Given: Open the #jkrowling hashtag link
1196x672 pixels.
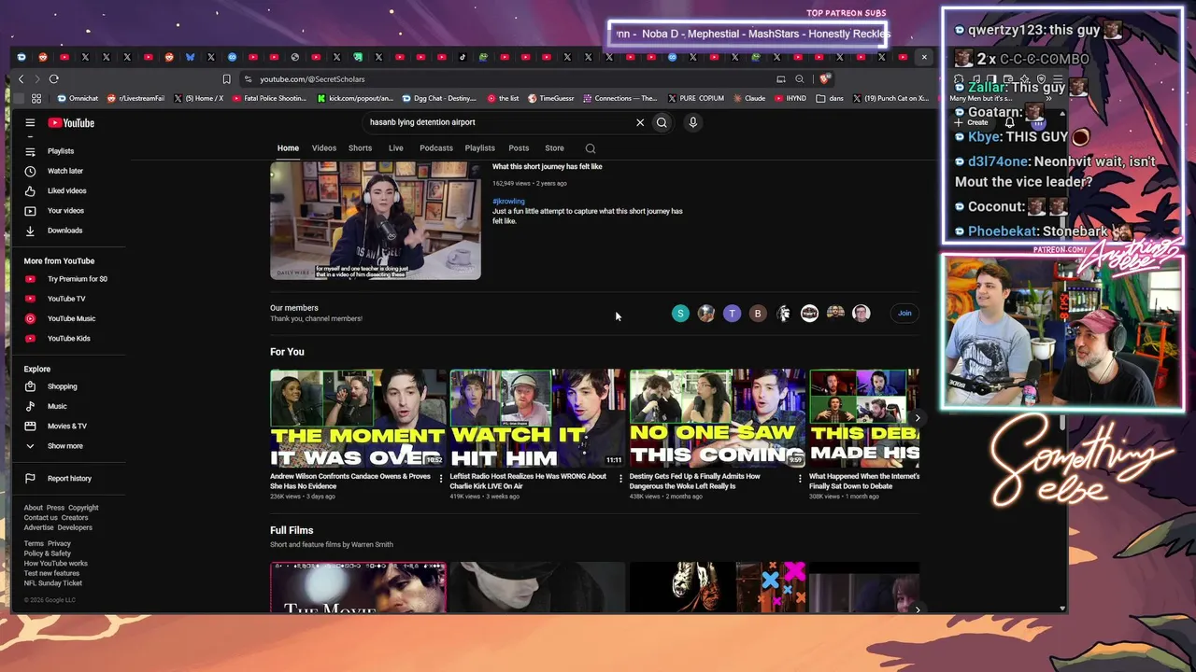Looking at the screenshot, I should tap(508, 202).
